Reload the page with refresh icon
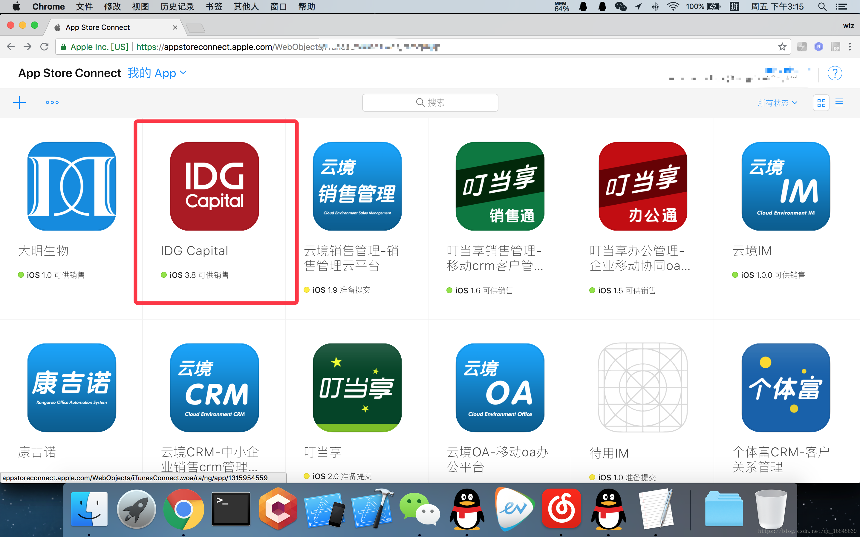860x537 pixels. pos(45,47)
